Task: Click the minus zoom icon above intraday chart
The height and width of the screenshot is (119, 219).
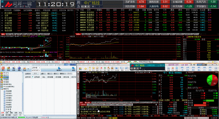Action: (x=147, y=72)
